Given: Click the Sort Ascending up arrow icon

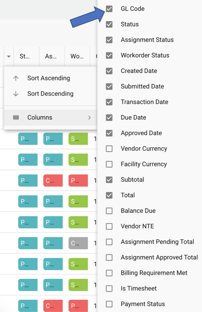Looking at the screenshot, I should pyautogui.click(x=16, y=78).
